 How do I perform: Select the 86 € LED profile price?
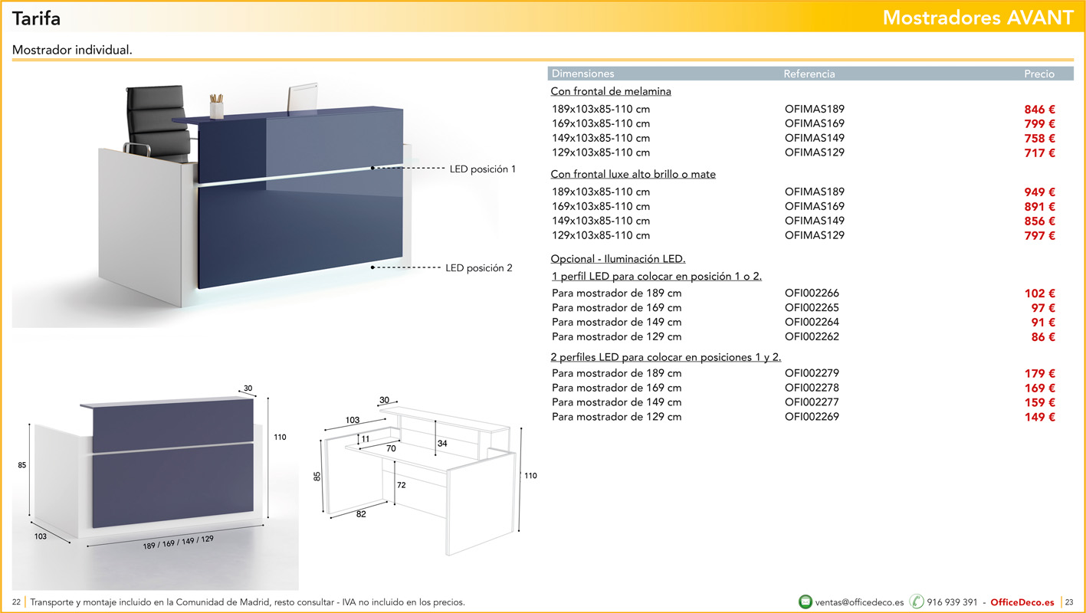[x=1043, y=337]
